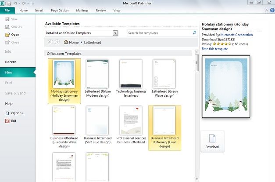Show the Recent publications list

point(11,62)
